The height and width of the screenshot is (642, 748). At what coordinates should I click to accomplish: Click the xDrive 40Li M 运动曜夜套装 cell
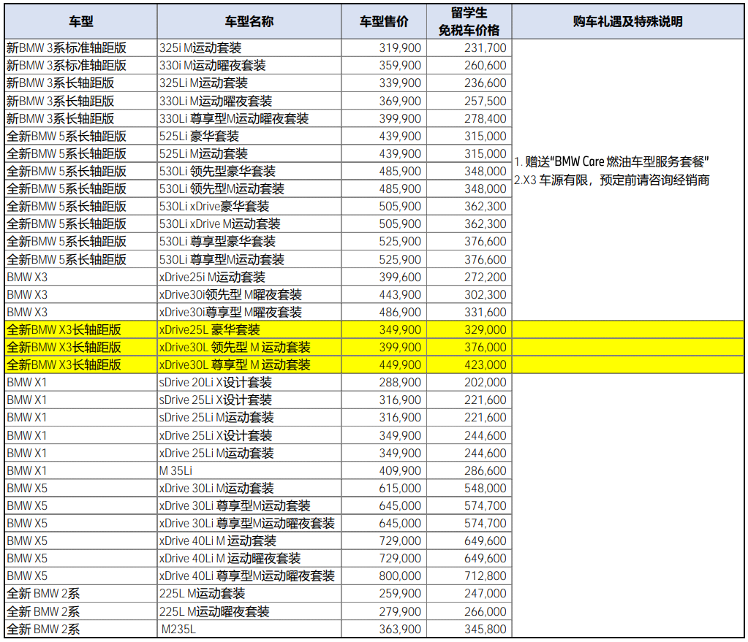pyautogui.click(x=249, y=559)
